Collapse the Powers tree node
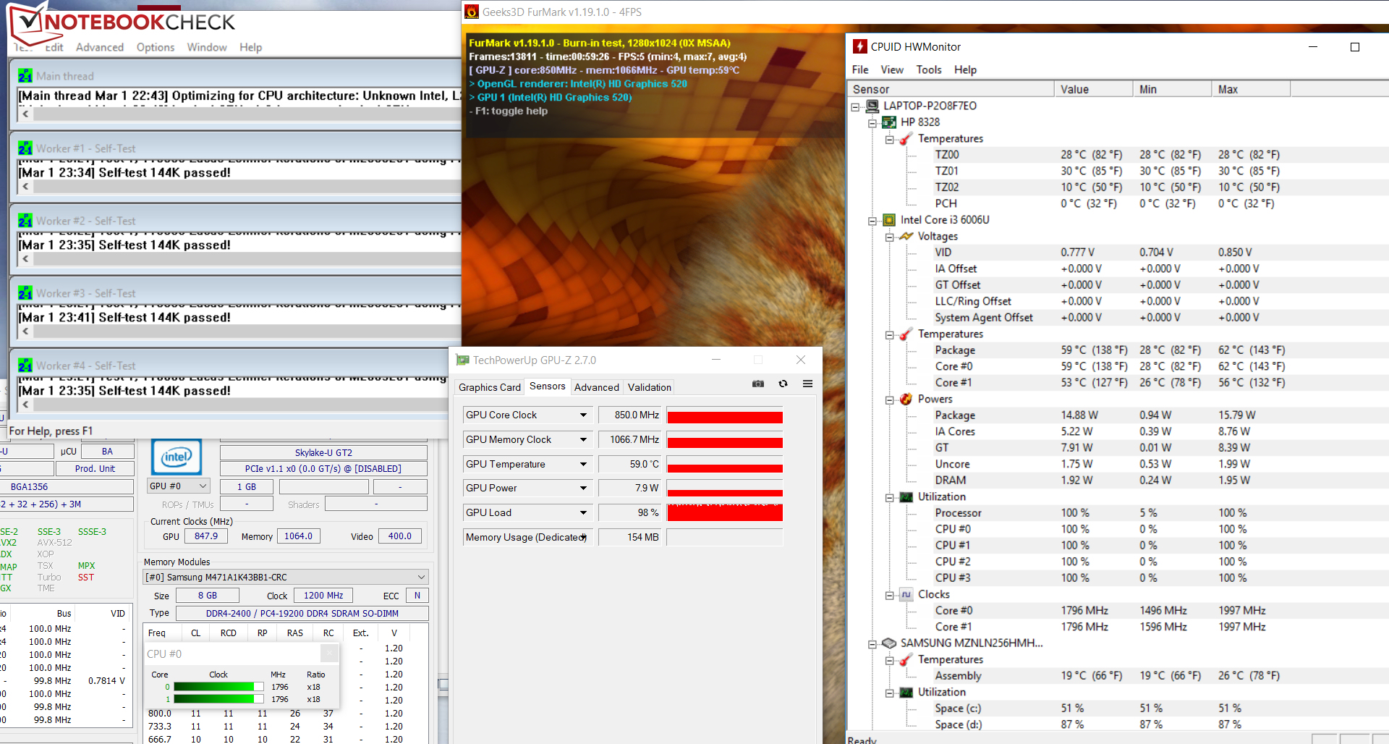Screen dimensions: 1389x744 (889, 400)
